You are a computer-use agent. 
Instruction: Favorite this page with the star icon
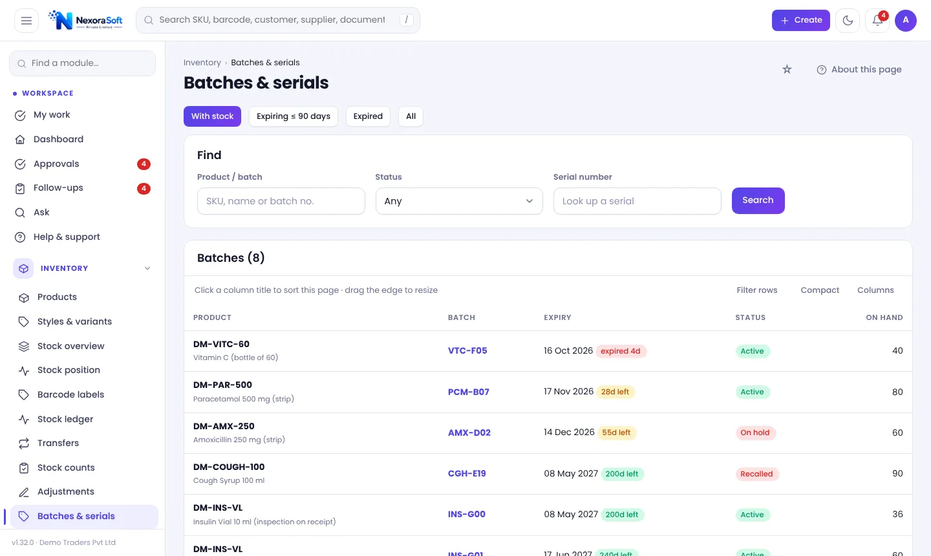click(787, 70)
